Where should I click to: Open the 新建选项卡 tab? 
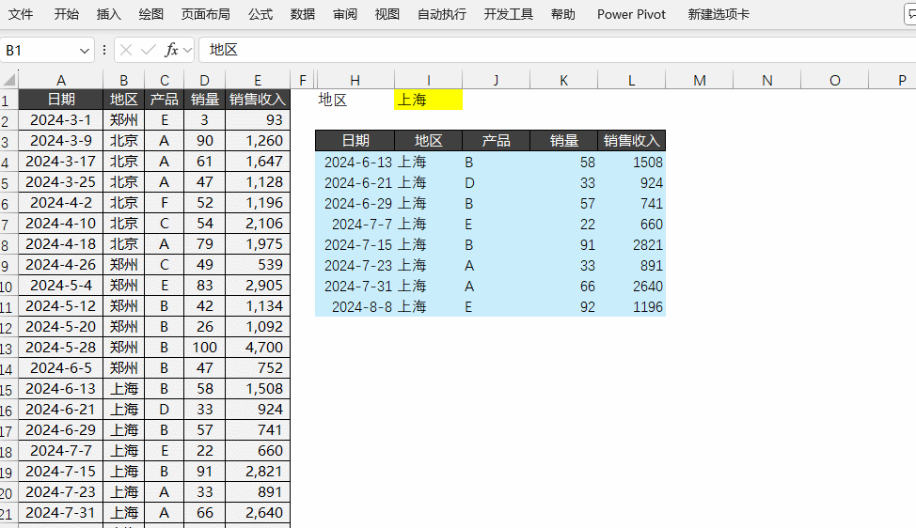tap(718, 15)
